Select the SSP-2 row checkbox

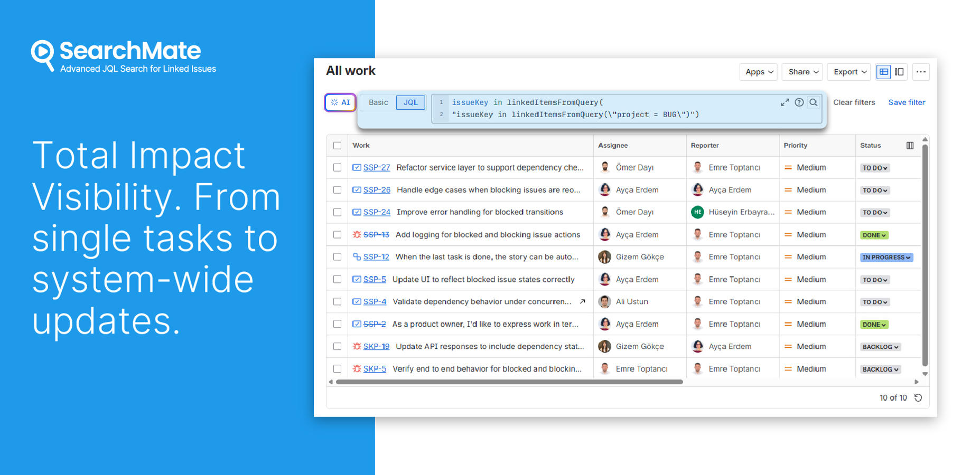point(338,324)
